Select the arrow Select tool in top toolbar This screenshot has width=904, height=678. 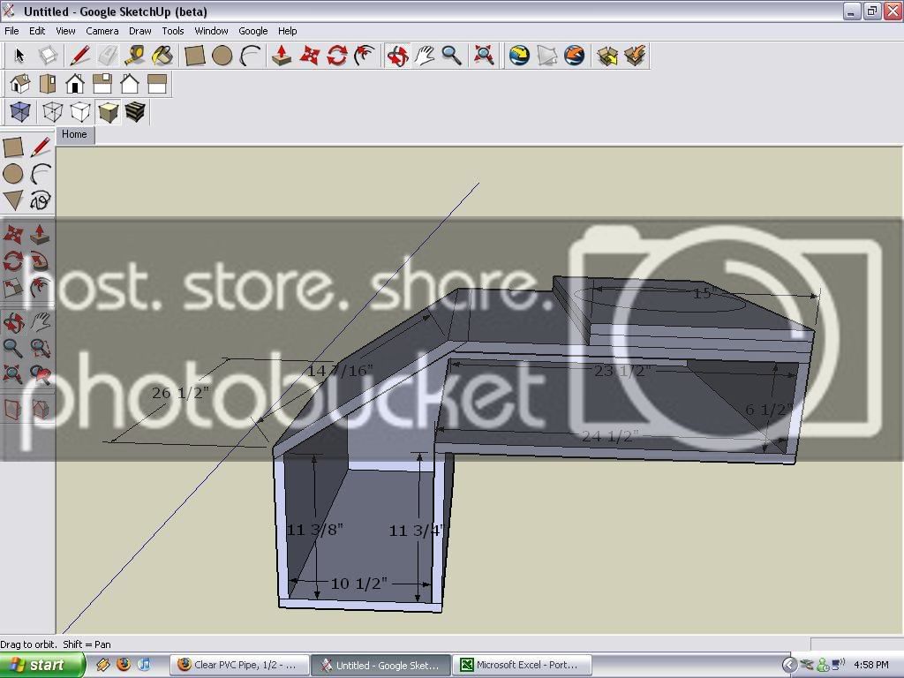pyautogui.click(x=20, y=56)
